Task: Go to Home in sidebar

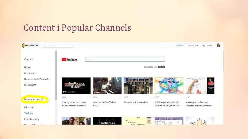Action: (x=27, y=67)
